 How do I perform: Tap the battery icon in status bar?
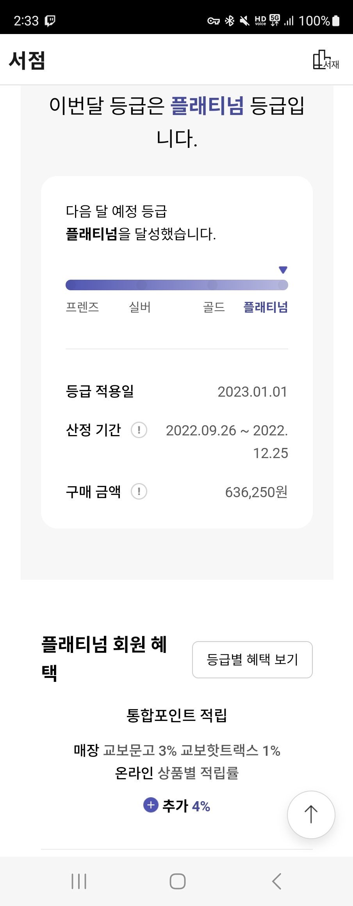[x=336, y=21]
